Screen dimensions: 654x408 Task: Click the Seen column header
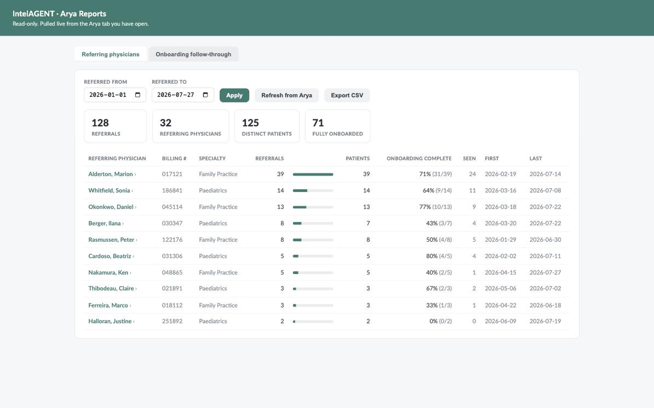point(470,159)
